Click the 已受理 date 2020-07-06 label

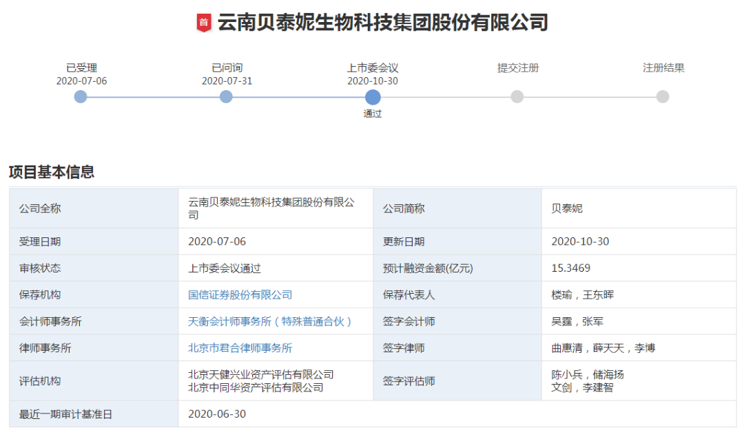coord(81,81)
